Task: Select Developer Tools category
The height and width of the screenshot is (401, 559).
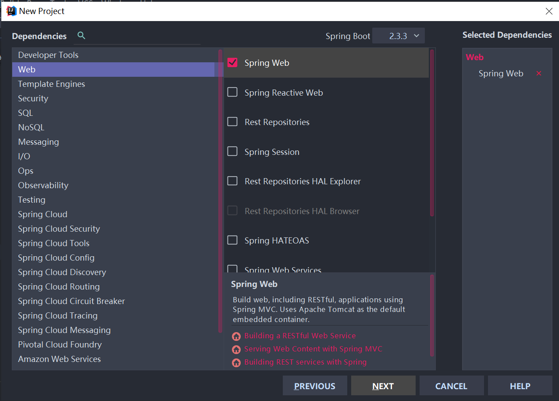Action: [115, 55]
